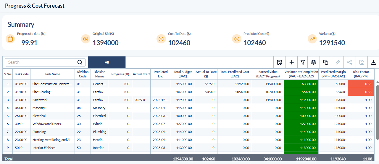Image resolution: width=379 pixels, height=164 pixels.
Task: Click the magnifier search icon
Action: pos(80,62)
